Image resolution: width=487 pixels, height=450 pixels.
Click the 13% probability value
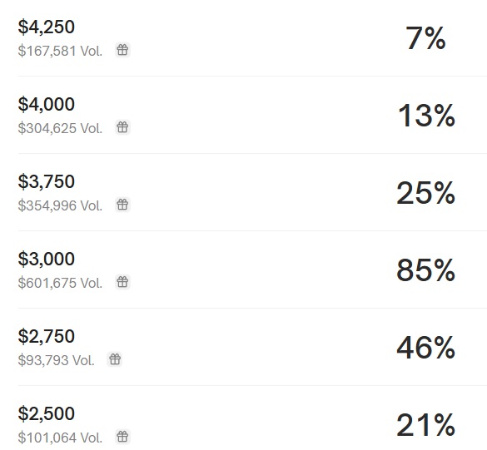(x=426, y=116)
